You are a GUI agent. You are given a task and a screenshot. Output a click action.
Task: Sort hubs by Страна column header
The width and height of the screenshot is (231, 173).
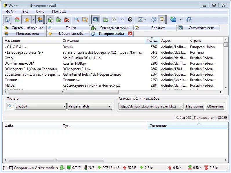(203, 41)
